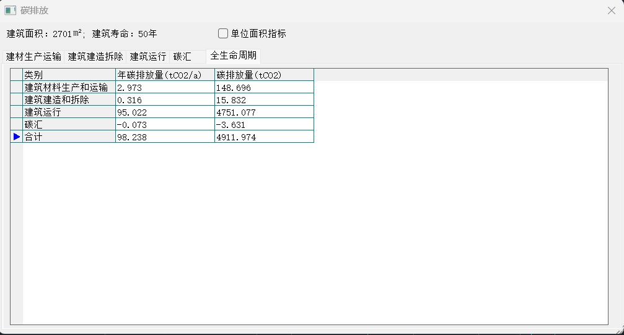Viewport: 624px width, 335px height.
Task: Select the 建筑运行 category cell in table
Action: pos(69,112)
